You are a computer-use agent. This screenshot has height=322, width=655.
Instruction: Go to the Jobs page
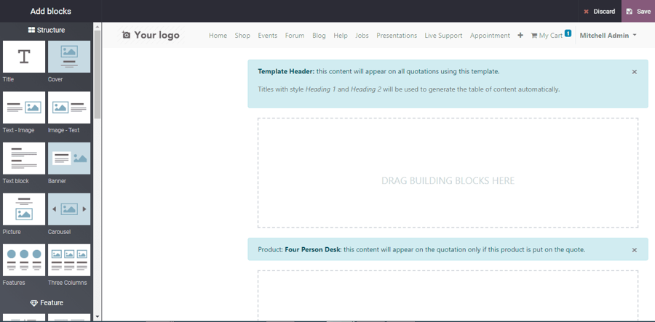pos(362,36)
